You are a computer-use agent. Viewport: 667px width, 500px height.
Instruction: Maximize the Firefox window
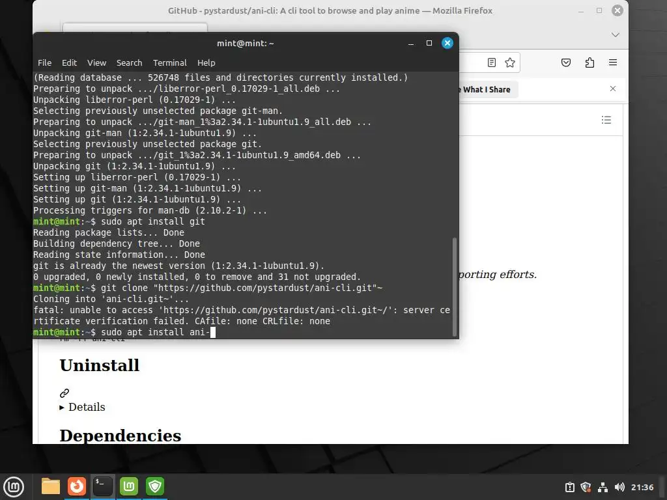coord(599,10)
